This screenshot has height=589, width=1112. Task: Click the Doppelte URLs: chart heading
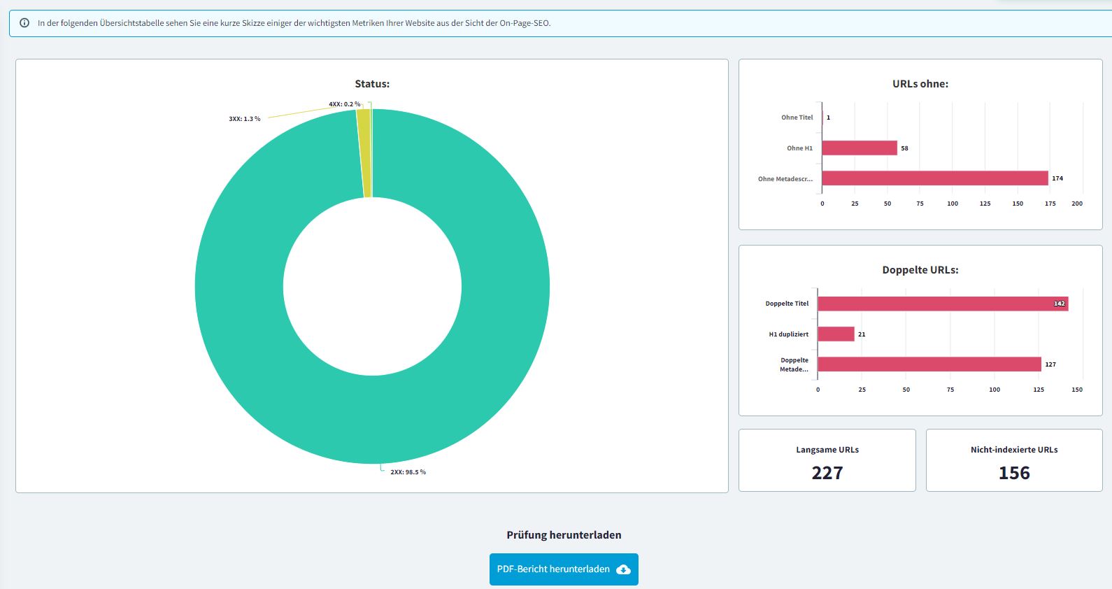pos(920,270)
